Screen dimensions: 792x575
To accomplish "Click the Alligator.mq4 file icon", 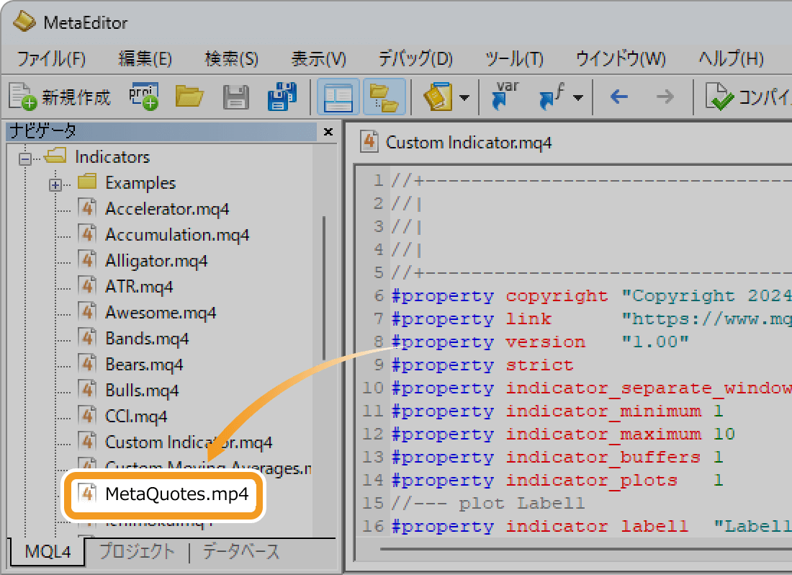I will [87, 260].
